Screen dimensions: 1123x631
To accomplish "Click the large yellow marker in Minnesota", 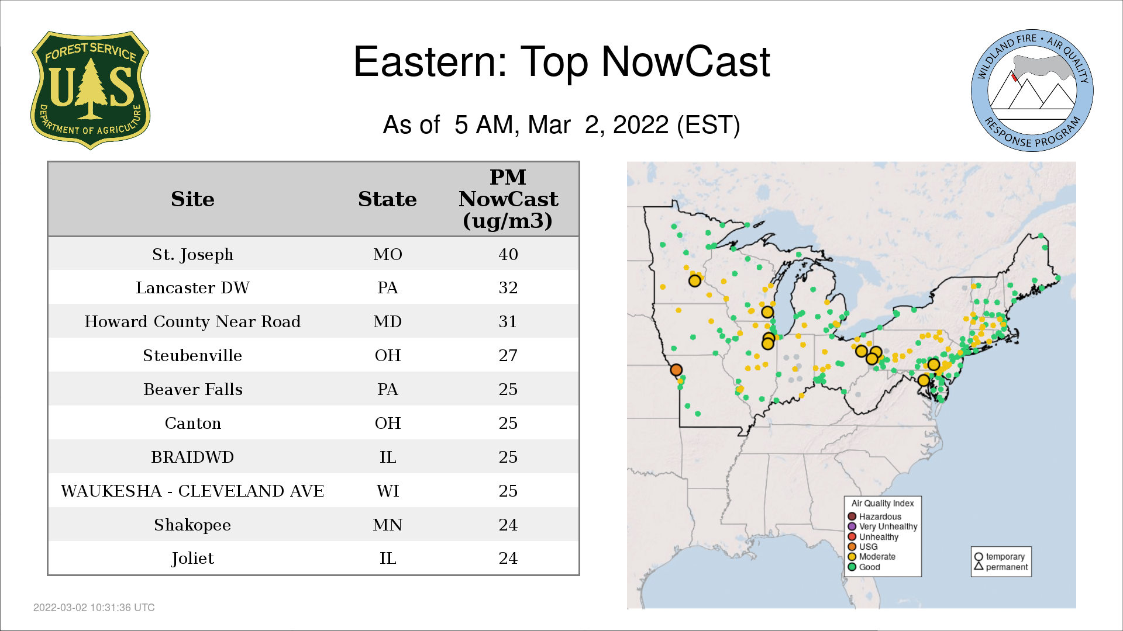I will pos(694,281).
